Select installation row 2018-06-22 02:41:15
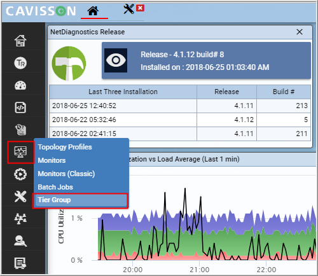Viewport: 318px width, 276px height. click(180, 134)
